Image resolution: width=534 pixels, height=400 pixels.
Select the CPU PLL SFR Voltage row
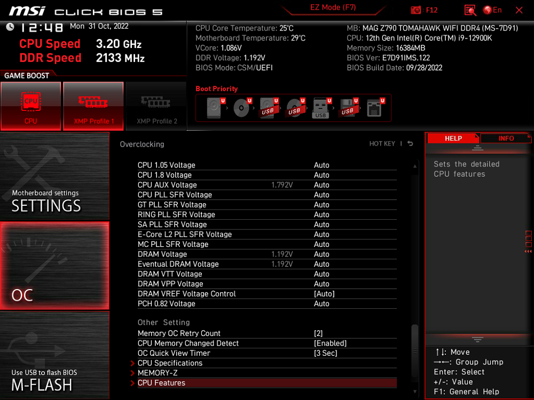point(267,195)
